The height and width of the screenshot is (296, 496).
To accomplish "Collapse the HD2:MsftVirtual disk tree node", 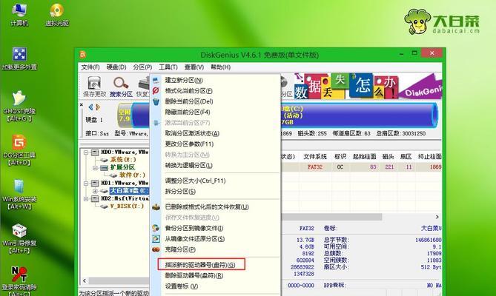I will click(x=85, y=199).
